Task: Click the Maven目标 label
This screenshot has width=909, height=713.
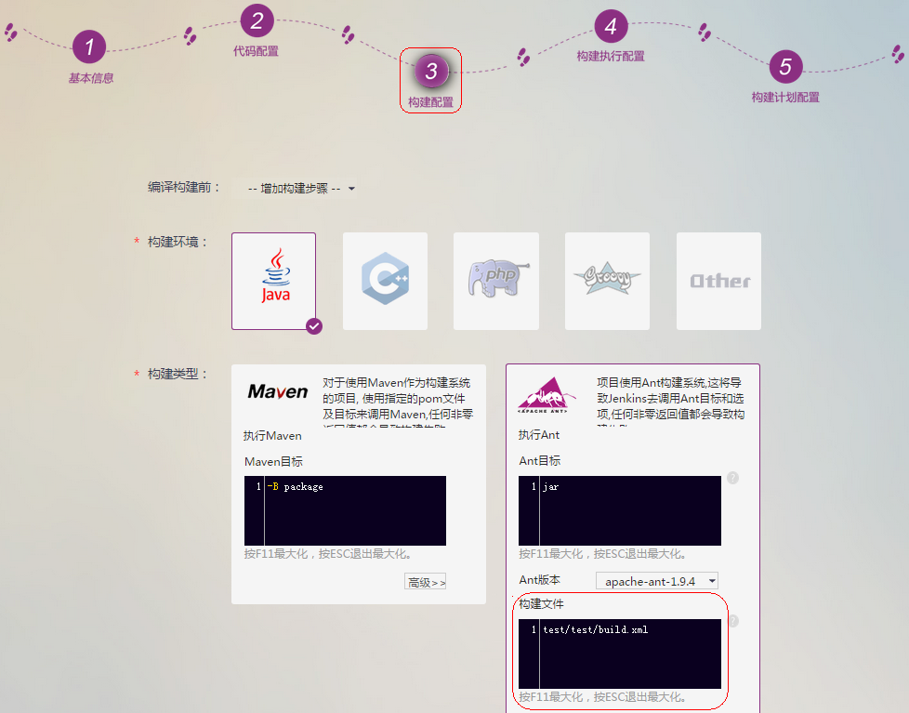Action: pos(273,461)
